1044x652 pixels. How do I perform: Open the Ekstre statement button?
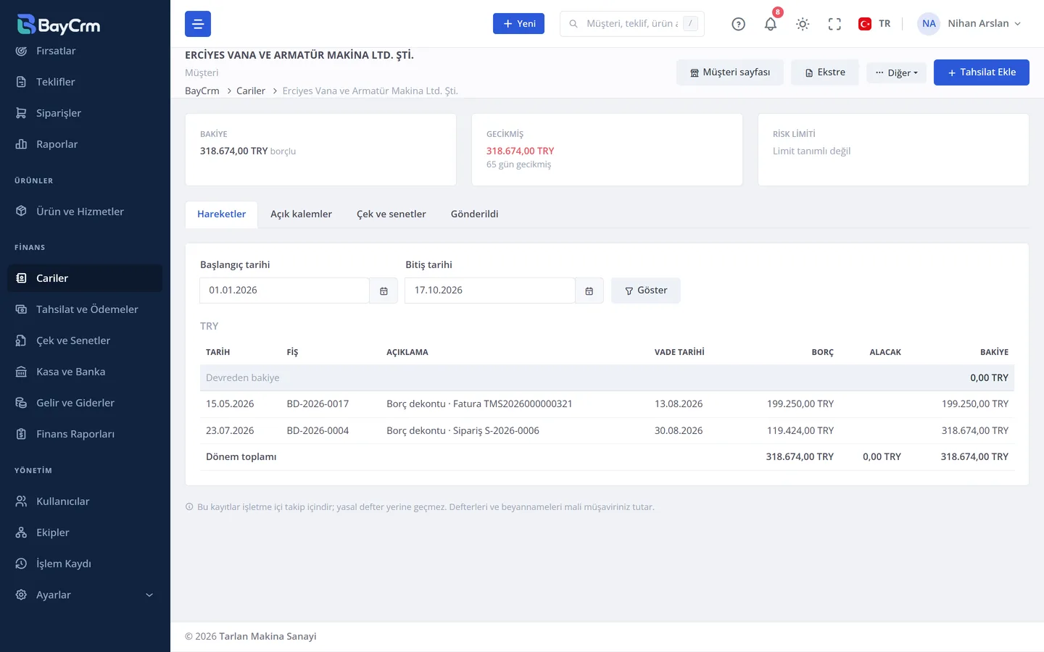coord(825,72)
